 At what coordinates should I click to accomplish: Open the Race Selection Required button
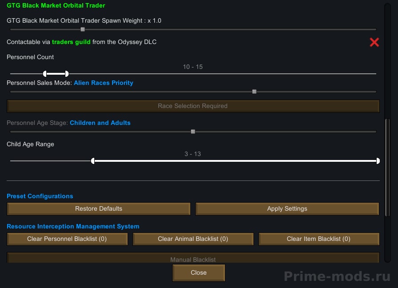[193, 106]
